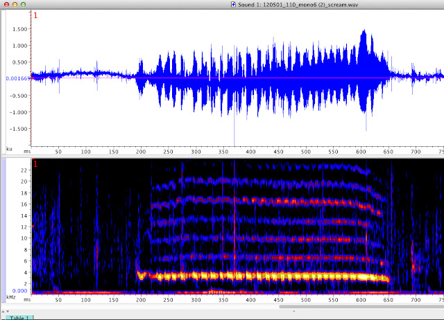The height and width of the screenshot is (320, 444).
Task: Click the 650 tick label on waveform time axis
Action: coord(388,152)
